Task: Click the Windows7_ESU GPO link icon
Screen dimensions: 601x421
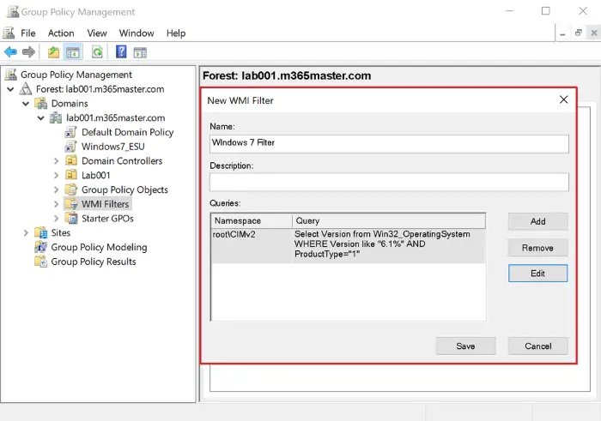Action: 70,147
